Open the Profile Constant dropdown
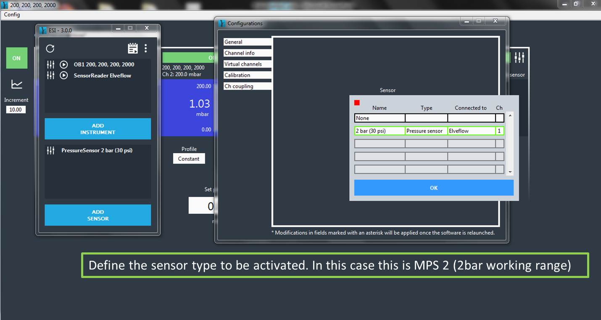The width and height of the screenshot is (601, 320). coord(189,159)
